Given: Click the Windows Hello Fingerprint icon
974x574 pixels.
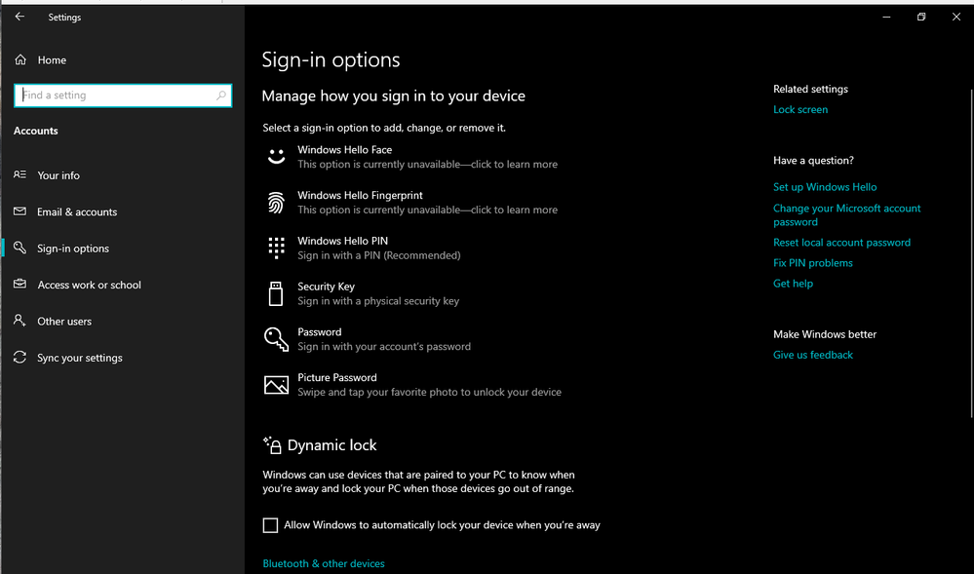Looking at the screenshot, I should [277, 203].
